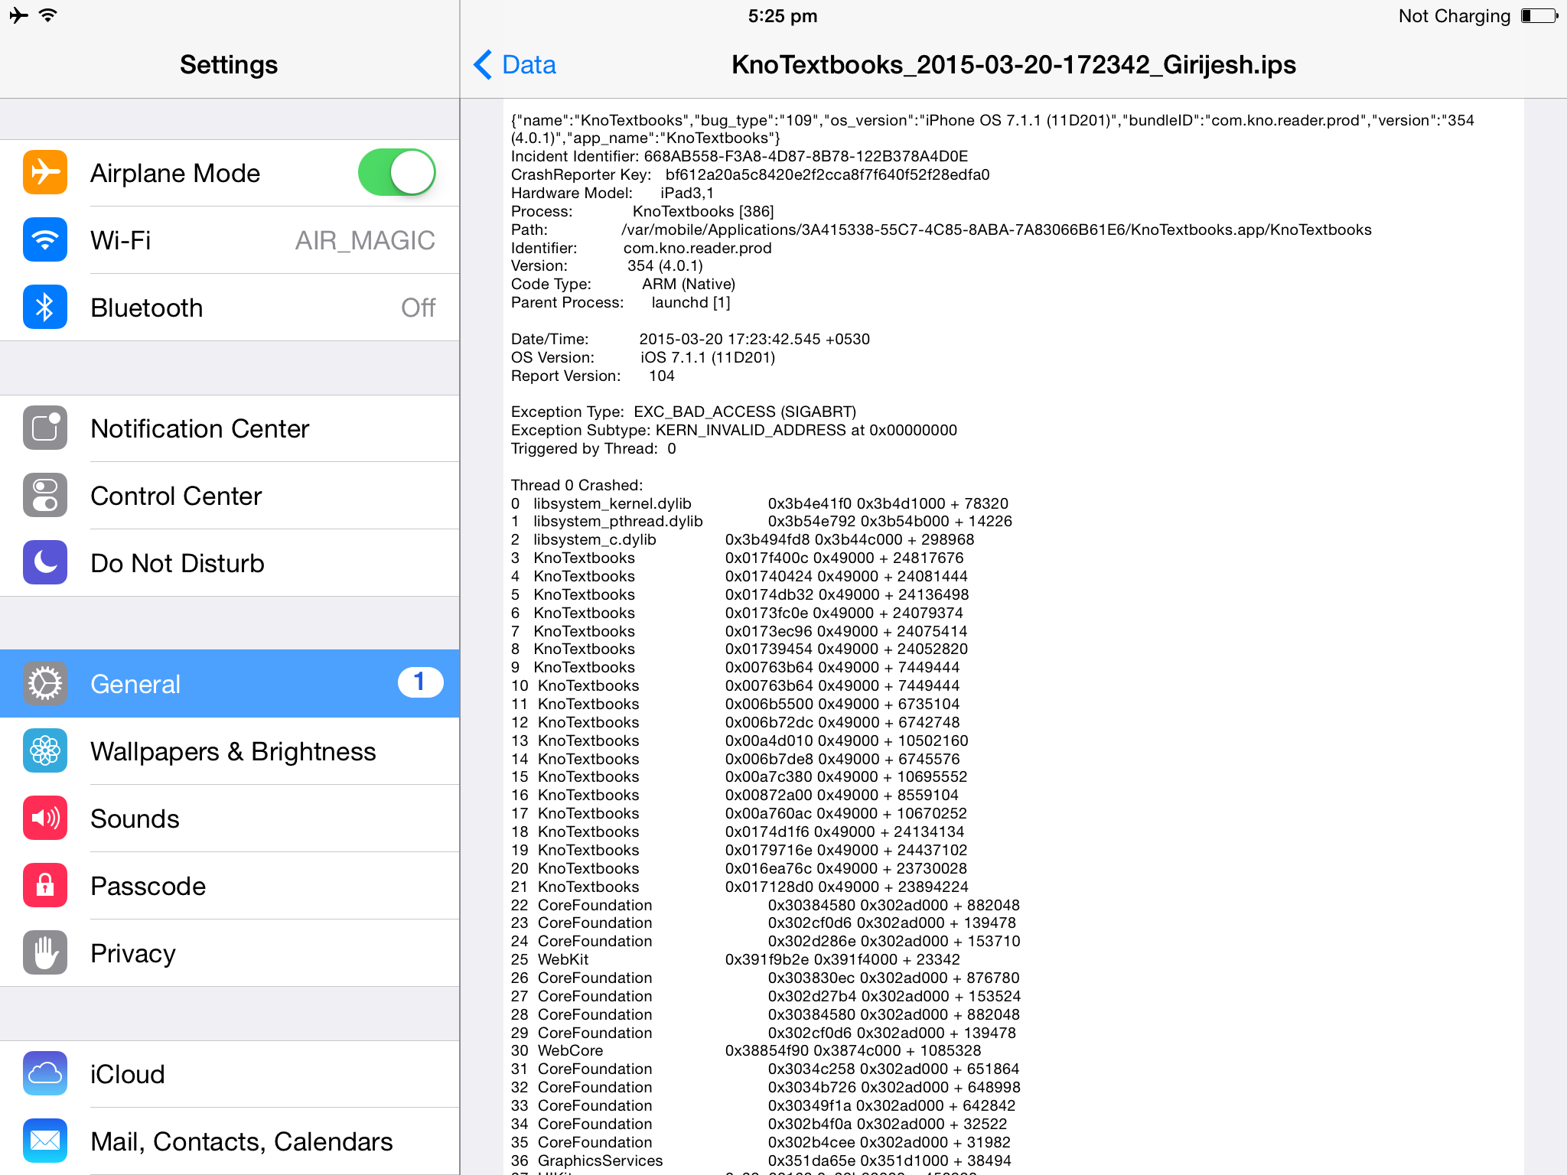Viewport: 1567px width, 1175px height.
Task: Tap the Bluetooth Off status
Action: click(419, 308)
